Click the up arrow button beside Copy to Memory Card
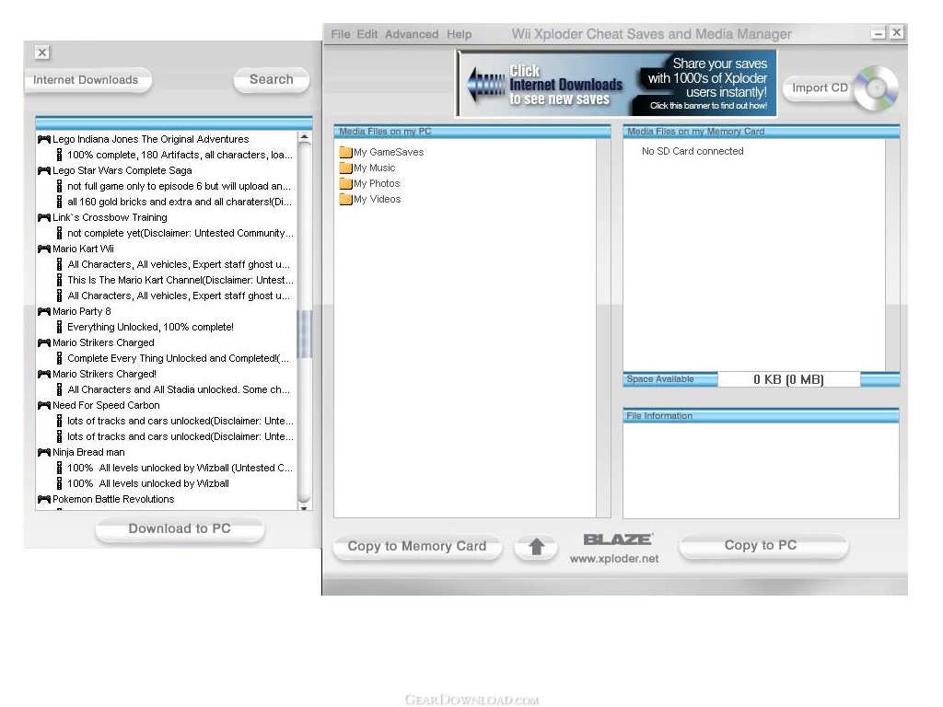The image size is (943, 707). click(x=537, y=547)
